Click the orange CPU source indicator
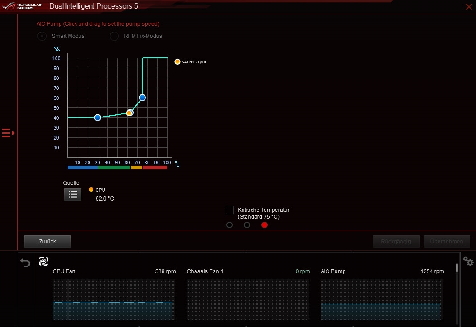The width and height of the screenshot is (476, 327). [x=91, y=190]
